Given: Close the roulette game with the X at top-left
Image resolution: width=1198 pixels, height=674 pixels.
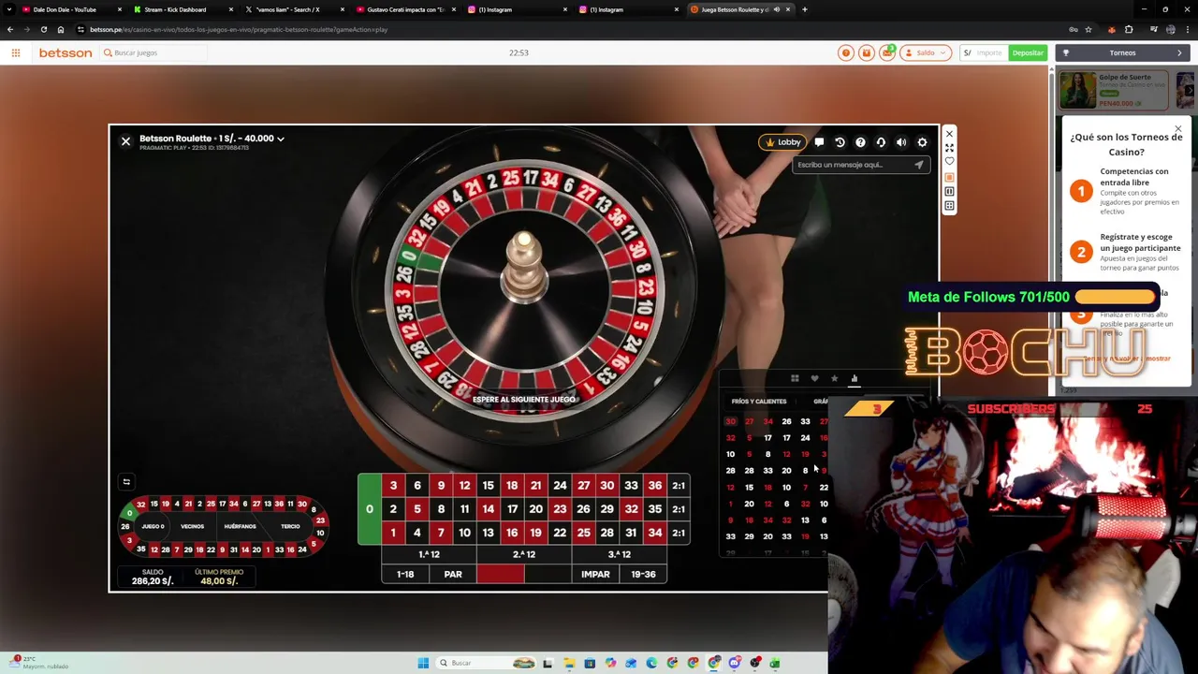Looking at the screenshot, I should pyautogui.click(x=125, y=141).
